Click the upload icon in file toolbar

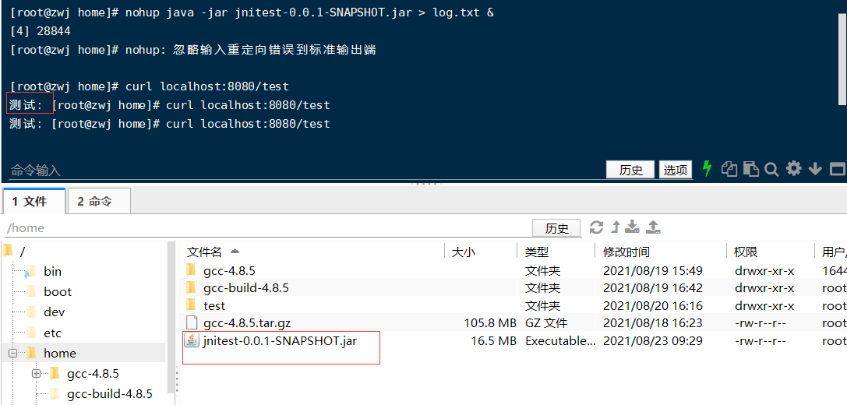tap(654, 227)
